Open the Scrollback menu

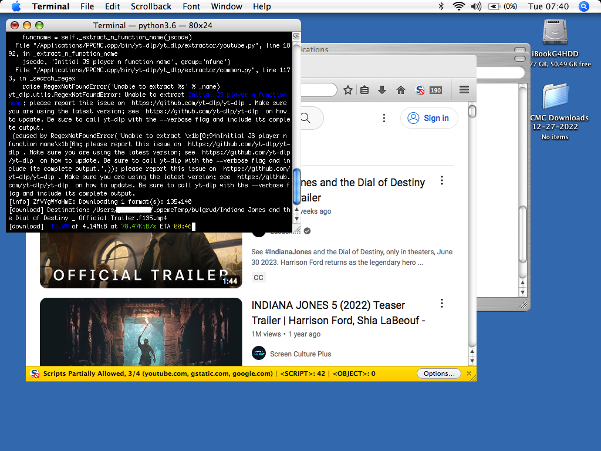tap(151, 6)
